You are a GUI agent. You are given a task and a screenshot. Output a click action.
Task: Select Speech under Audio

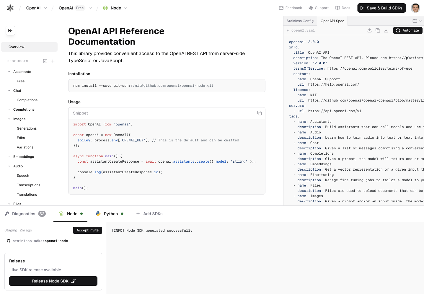(23, 176)
